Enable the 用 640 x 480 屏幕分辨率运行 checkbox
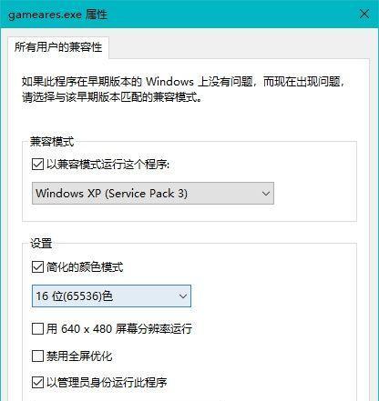Viewport: 379px width, 401px height. pos(37,328)
